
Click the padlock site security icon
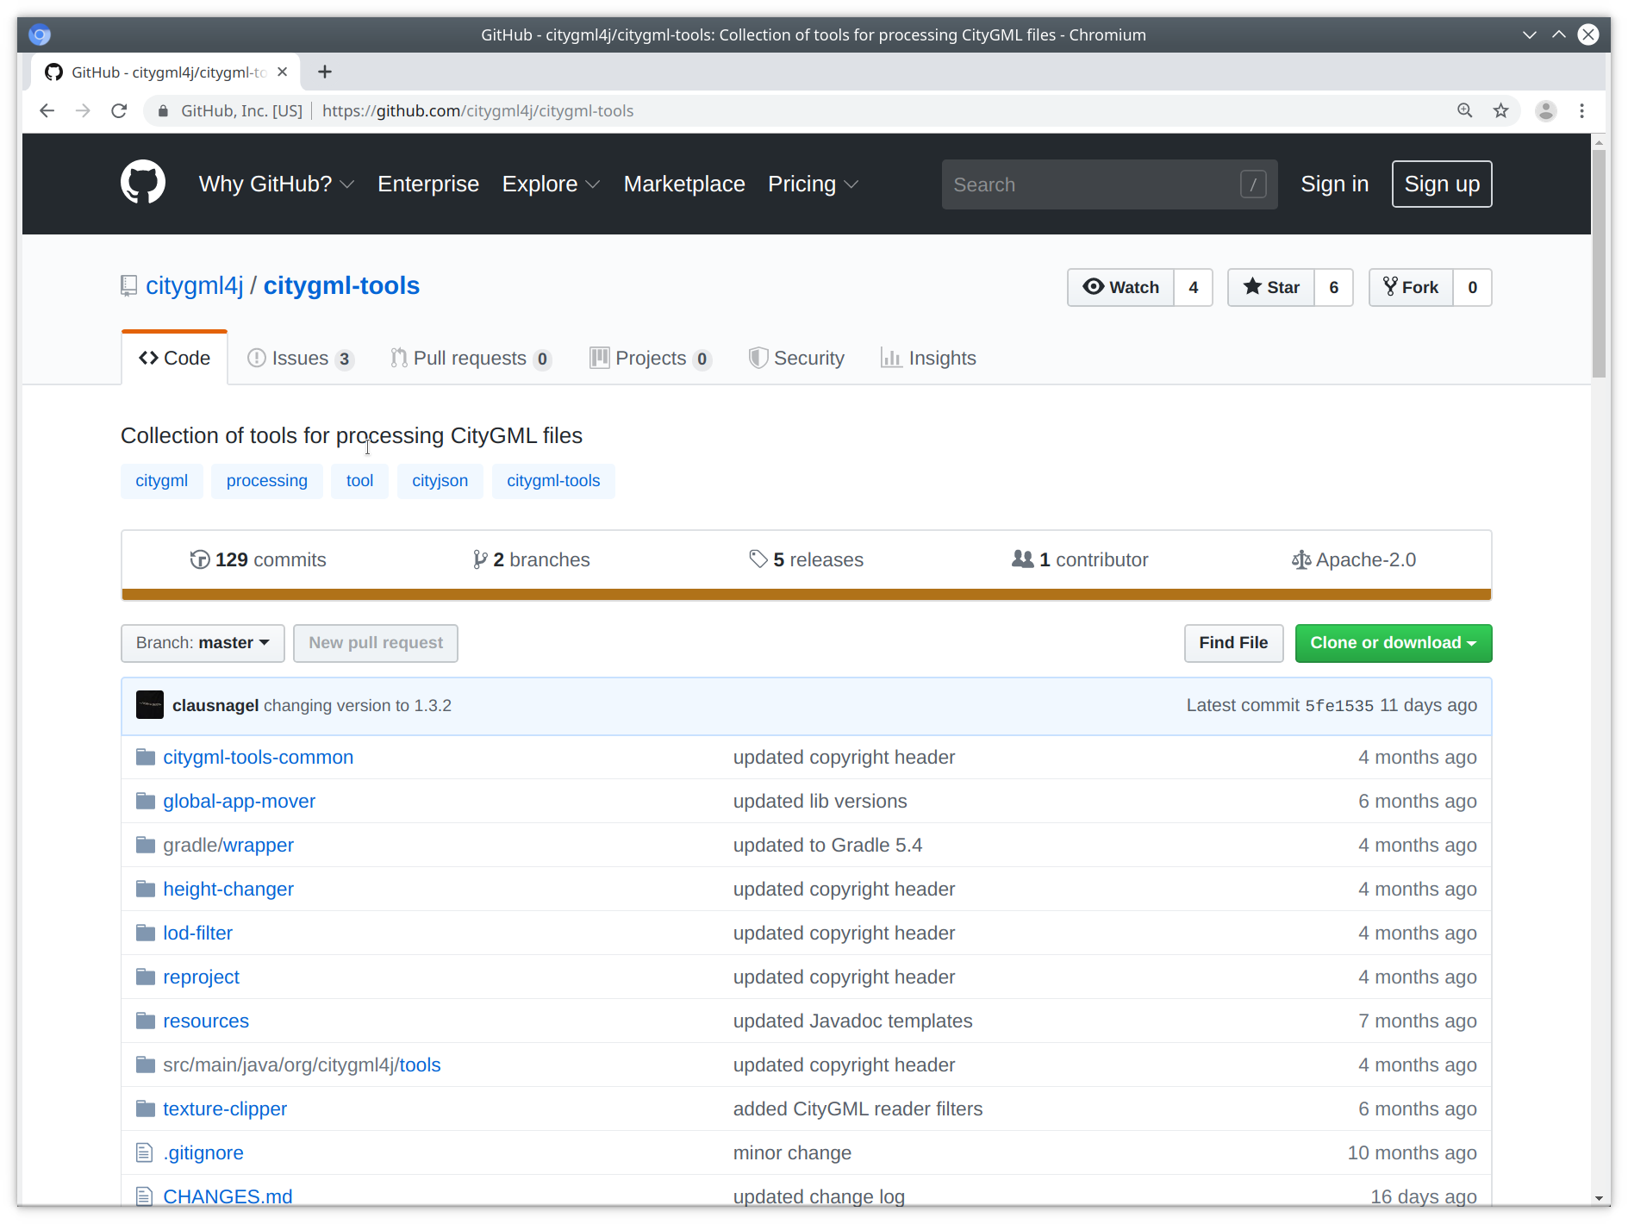(163, 111)
